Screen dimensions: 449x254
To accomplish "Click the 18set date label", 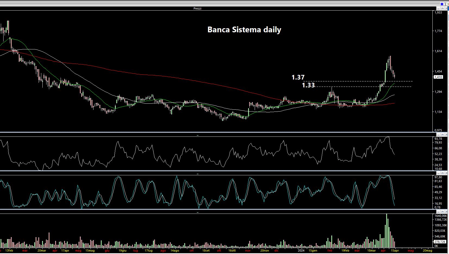I will 206,250.
